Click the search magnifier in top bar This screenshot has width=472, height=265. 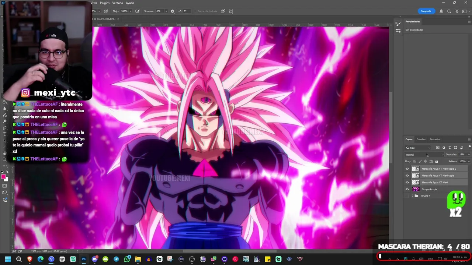(x=449, y=11)
